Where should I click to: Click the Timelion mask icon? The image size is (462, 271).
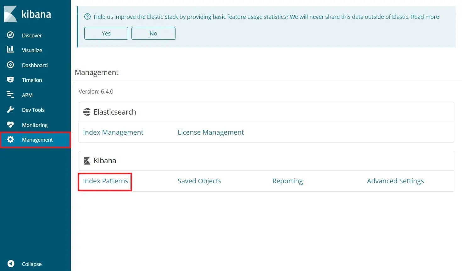click(10, 79)
